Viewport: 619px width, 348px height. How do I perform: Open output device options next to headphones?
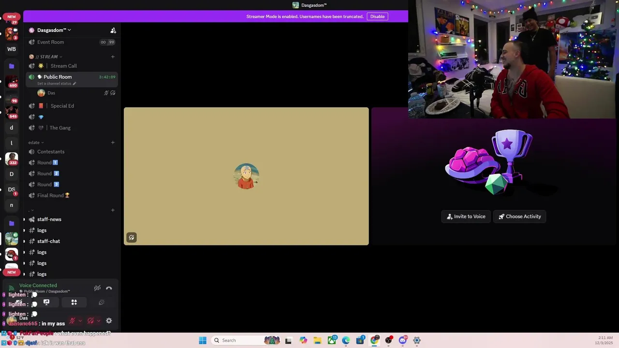[x=98, y=321]
